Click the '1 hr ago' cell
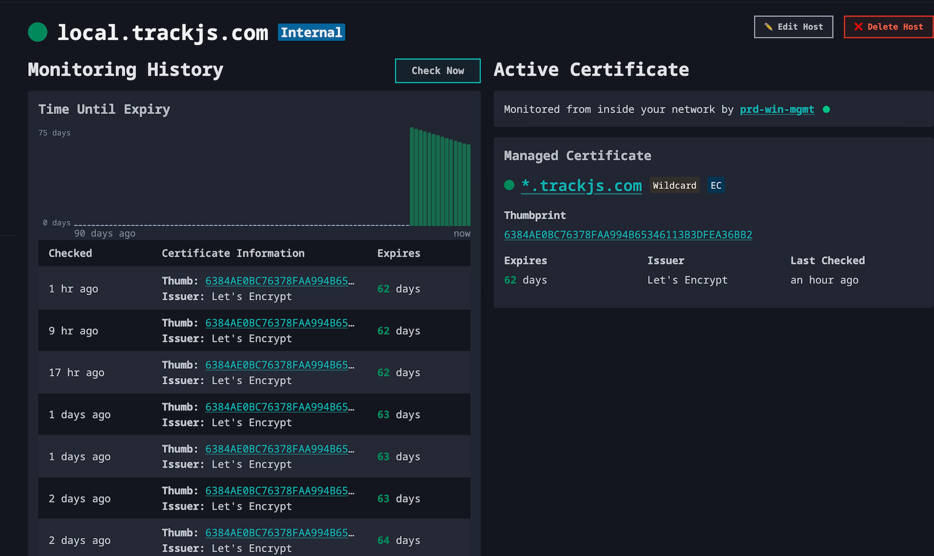This screenshot has width=934, height=556. (x=73, y=289)
